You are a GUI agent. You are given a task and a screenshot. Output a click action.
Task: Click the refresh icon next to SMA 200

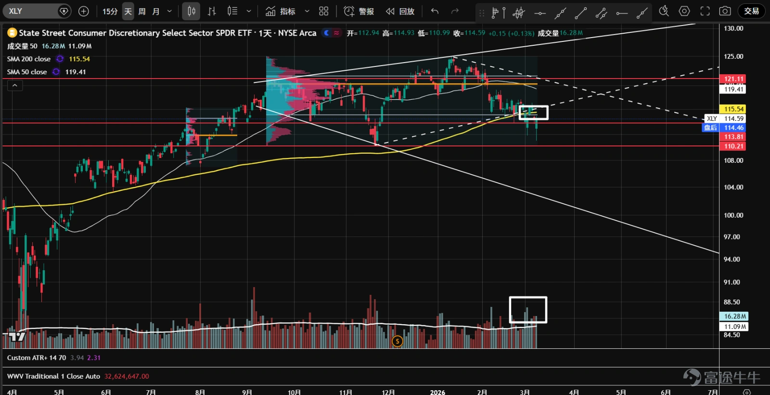pyautogui.click(x=60, y=59)
